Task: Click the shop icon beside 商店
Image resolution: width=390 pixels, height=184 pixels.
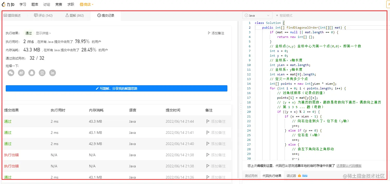Action: [x=82, y=4]
